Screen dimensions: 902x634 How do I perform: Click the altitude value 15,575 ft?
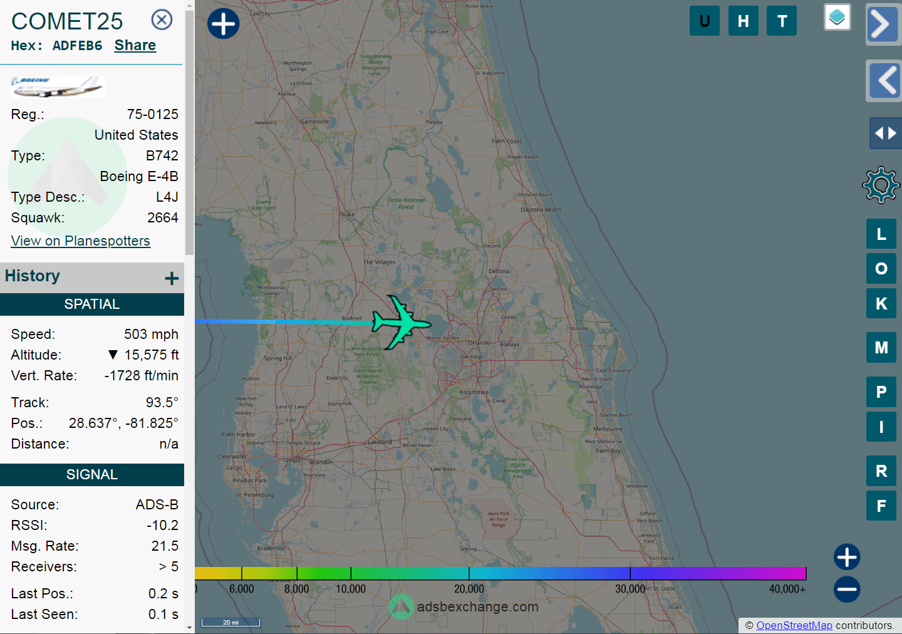point(152,355)
